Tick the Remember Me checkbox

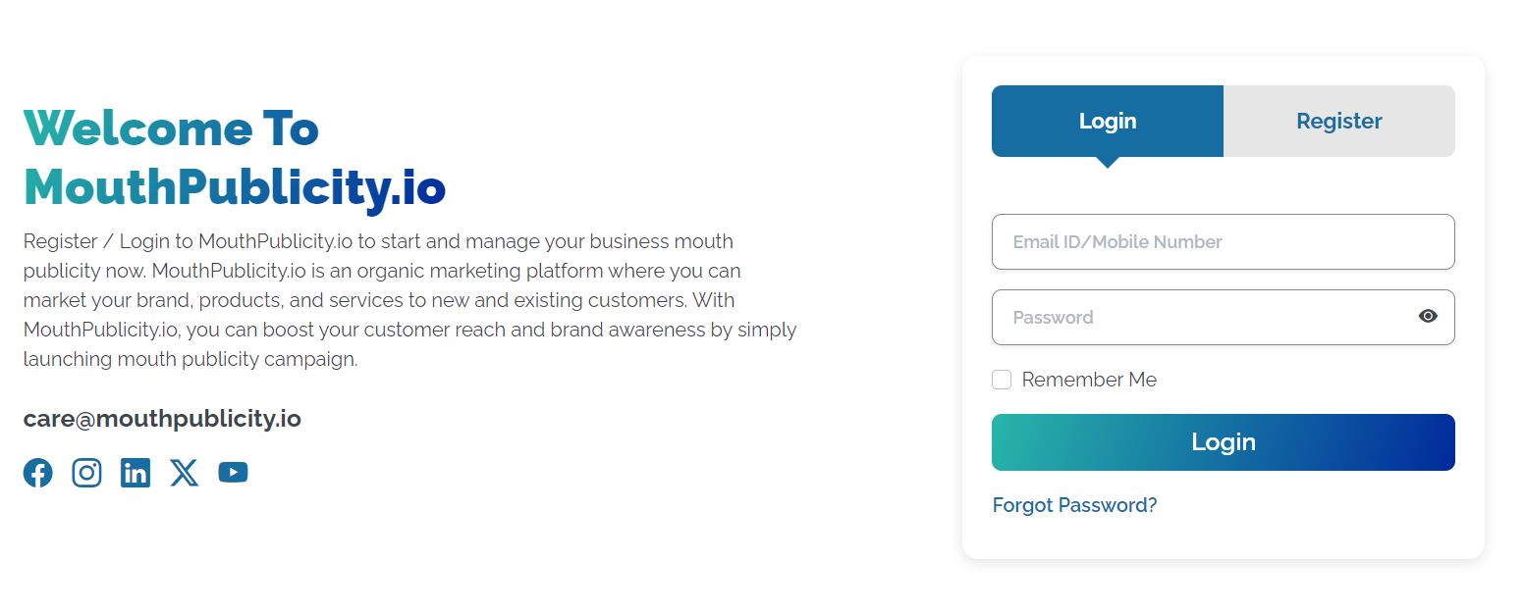[1002, 380]
